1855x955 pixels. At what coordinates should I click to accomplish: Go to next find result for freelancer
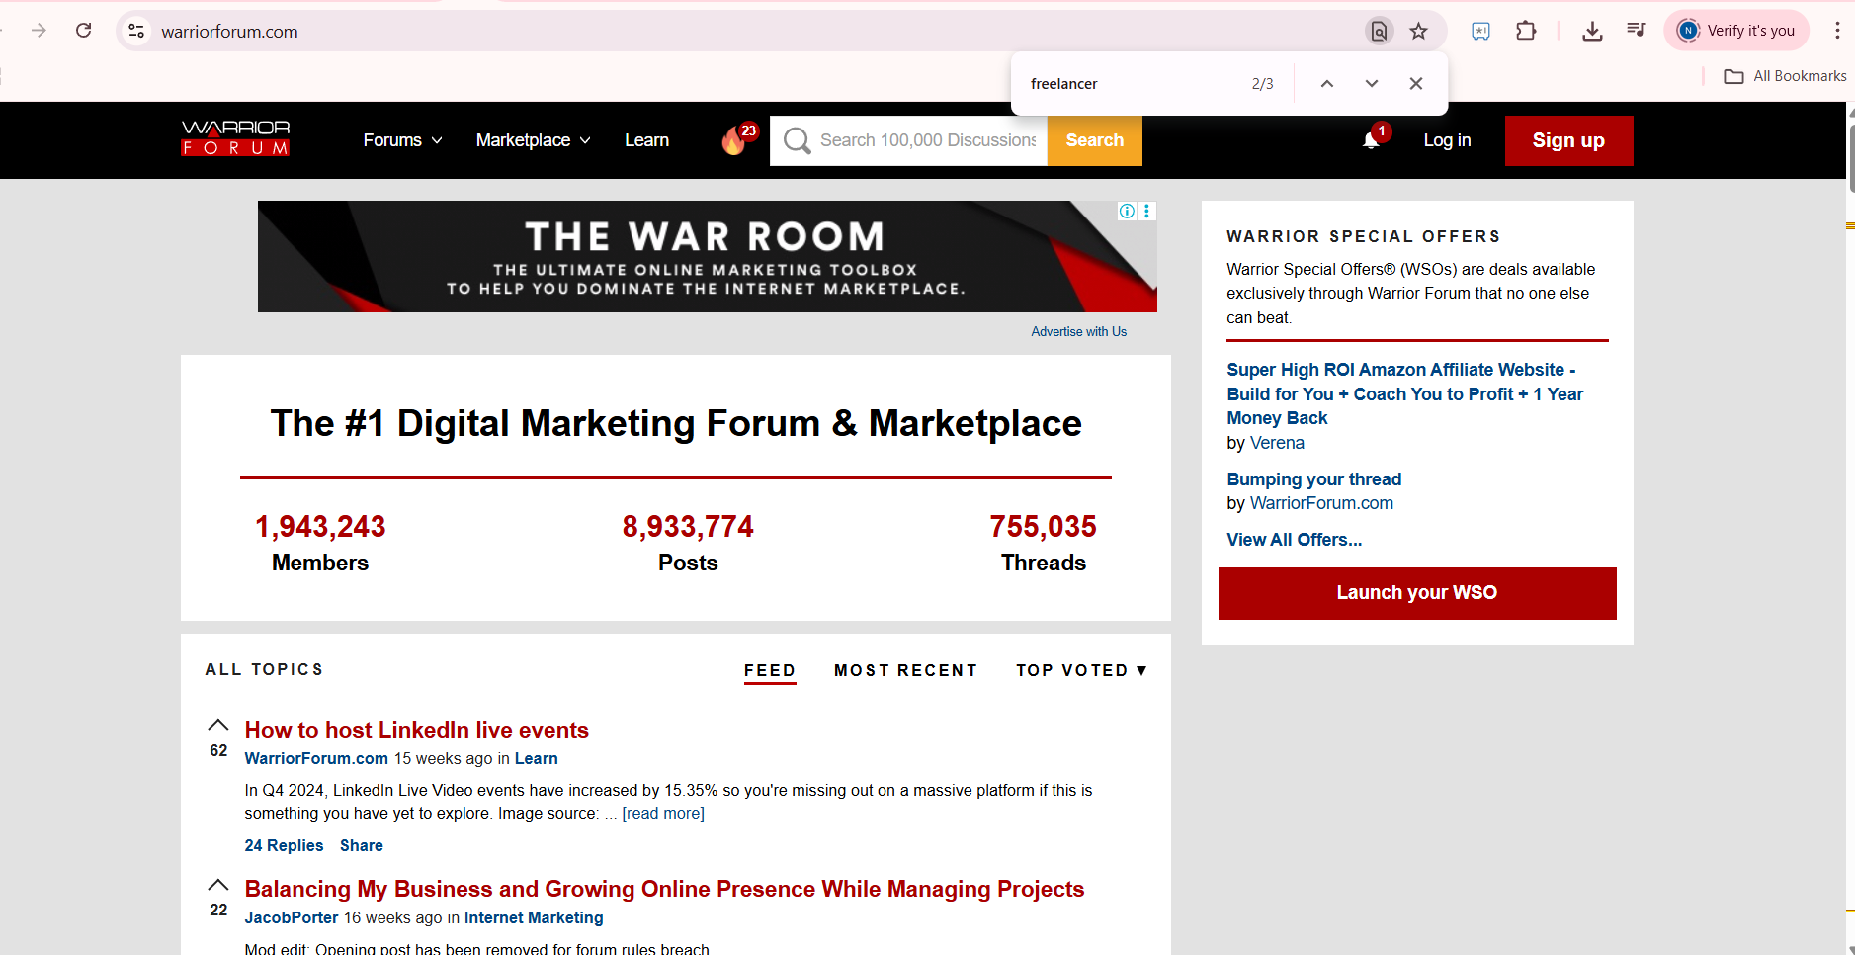1372,84
